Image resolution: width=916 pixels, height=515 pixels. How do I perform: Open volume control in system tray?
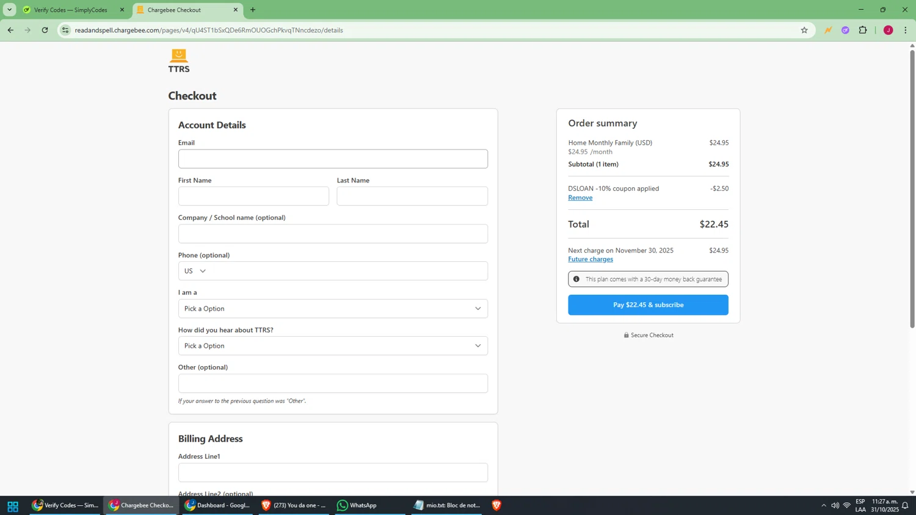tap(835, 505)
